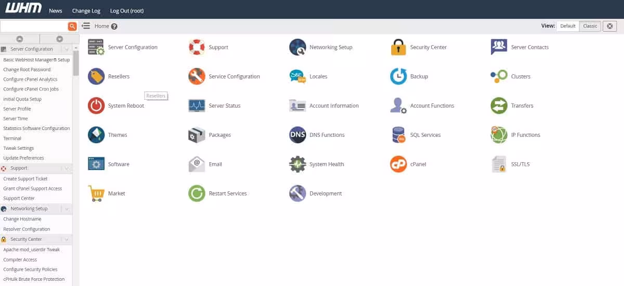Screen dimensions: 624x286
Task: Open the System Reboot power icon
Action: pyautogui.click(x=96, y=106)
